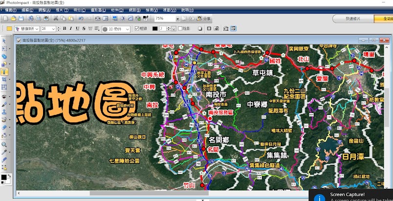Viewport: 393px width, 201px height.
Task: Save the document with floppy disk icon
Action: pos(21,18)
